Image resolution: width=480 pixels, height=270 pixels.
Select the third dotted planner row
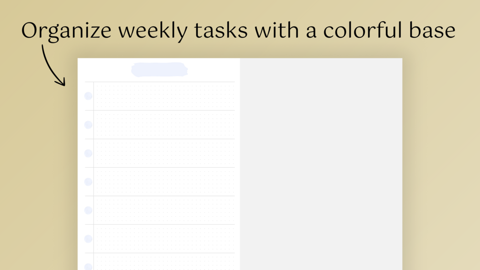tap(164, 153)
